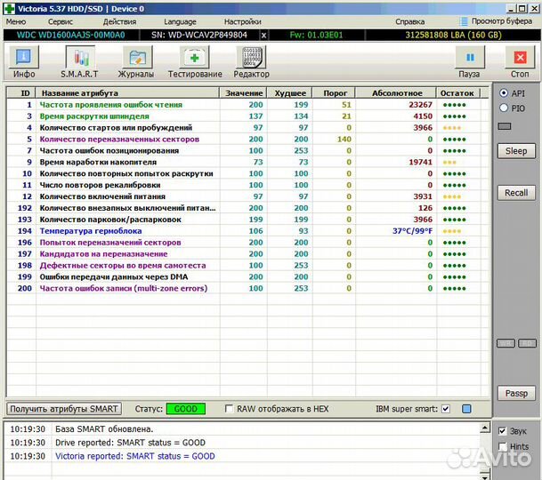Open the Сервис menu

(61, 20)
